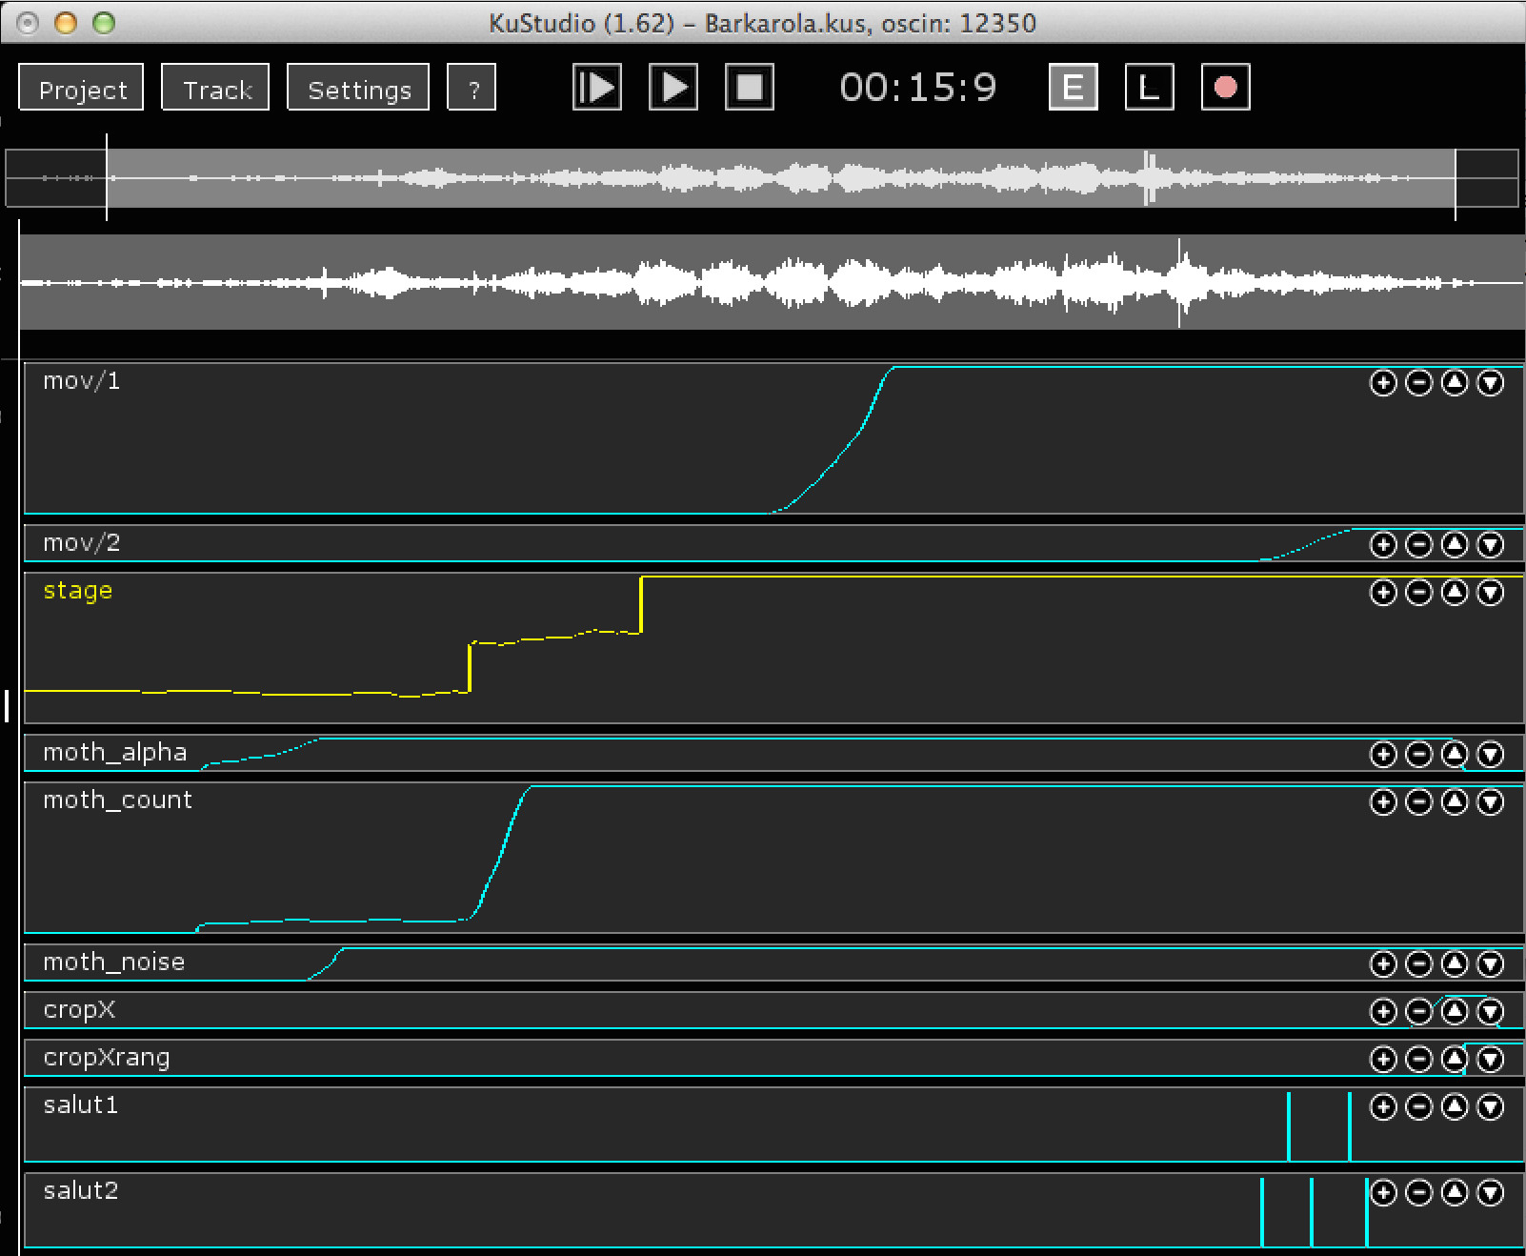
Task: Move the moth_count track up with its up arrow
Action: click(x=1455, y=802)
